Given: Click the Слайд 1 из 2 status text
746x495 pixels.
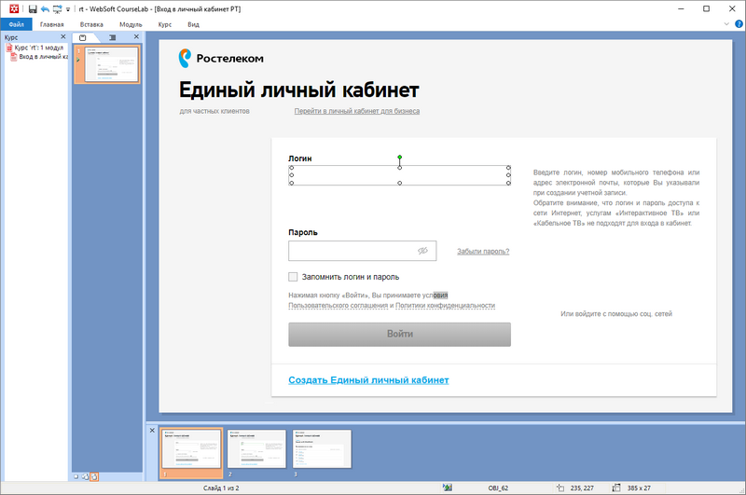Looking at the screenshot, I should coord(221,488).
